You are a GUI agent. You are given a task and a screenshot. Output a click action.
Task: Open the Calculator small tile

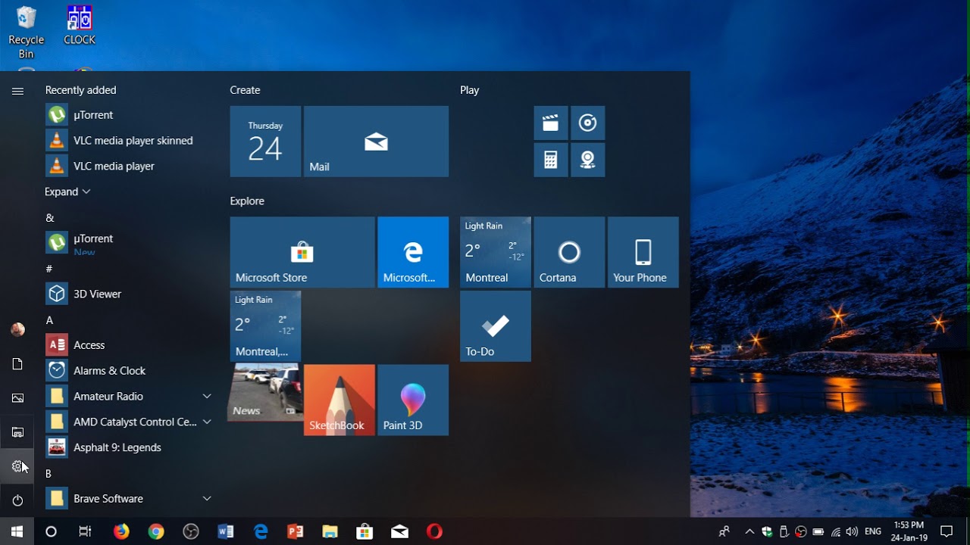(551, 160)
